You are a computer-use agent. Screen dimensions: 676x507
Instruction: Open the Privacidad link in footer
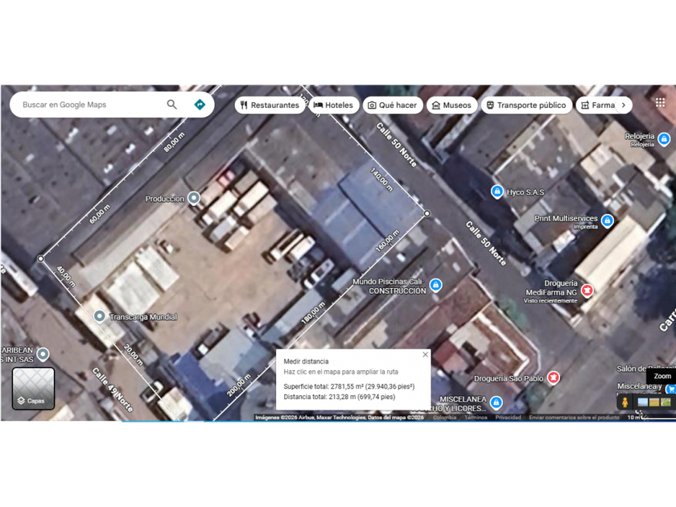point(508,418)
